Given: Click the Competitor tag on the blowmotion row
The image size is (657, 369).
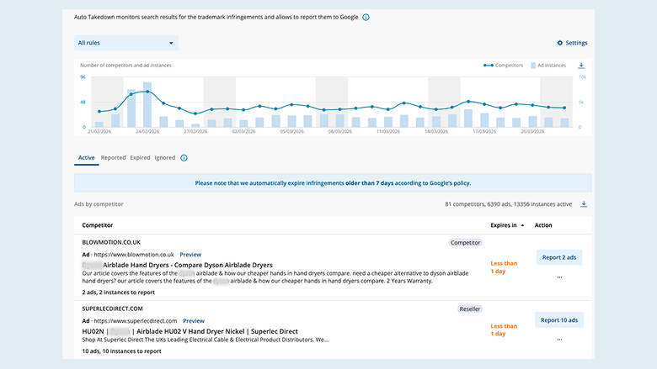Looking at the screenshot, I should coord(465,243).
